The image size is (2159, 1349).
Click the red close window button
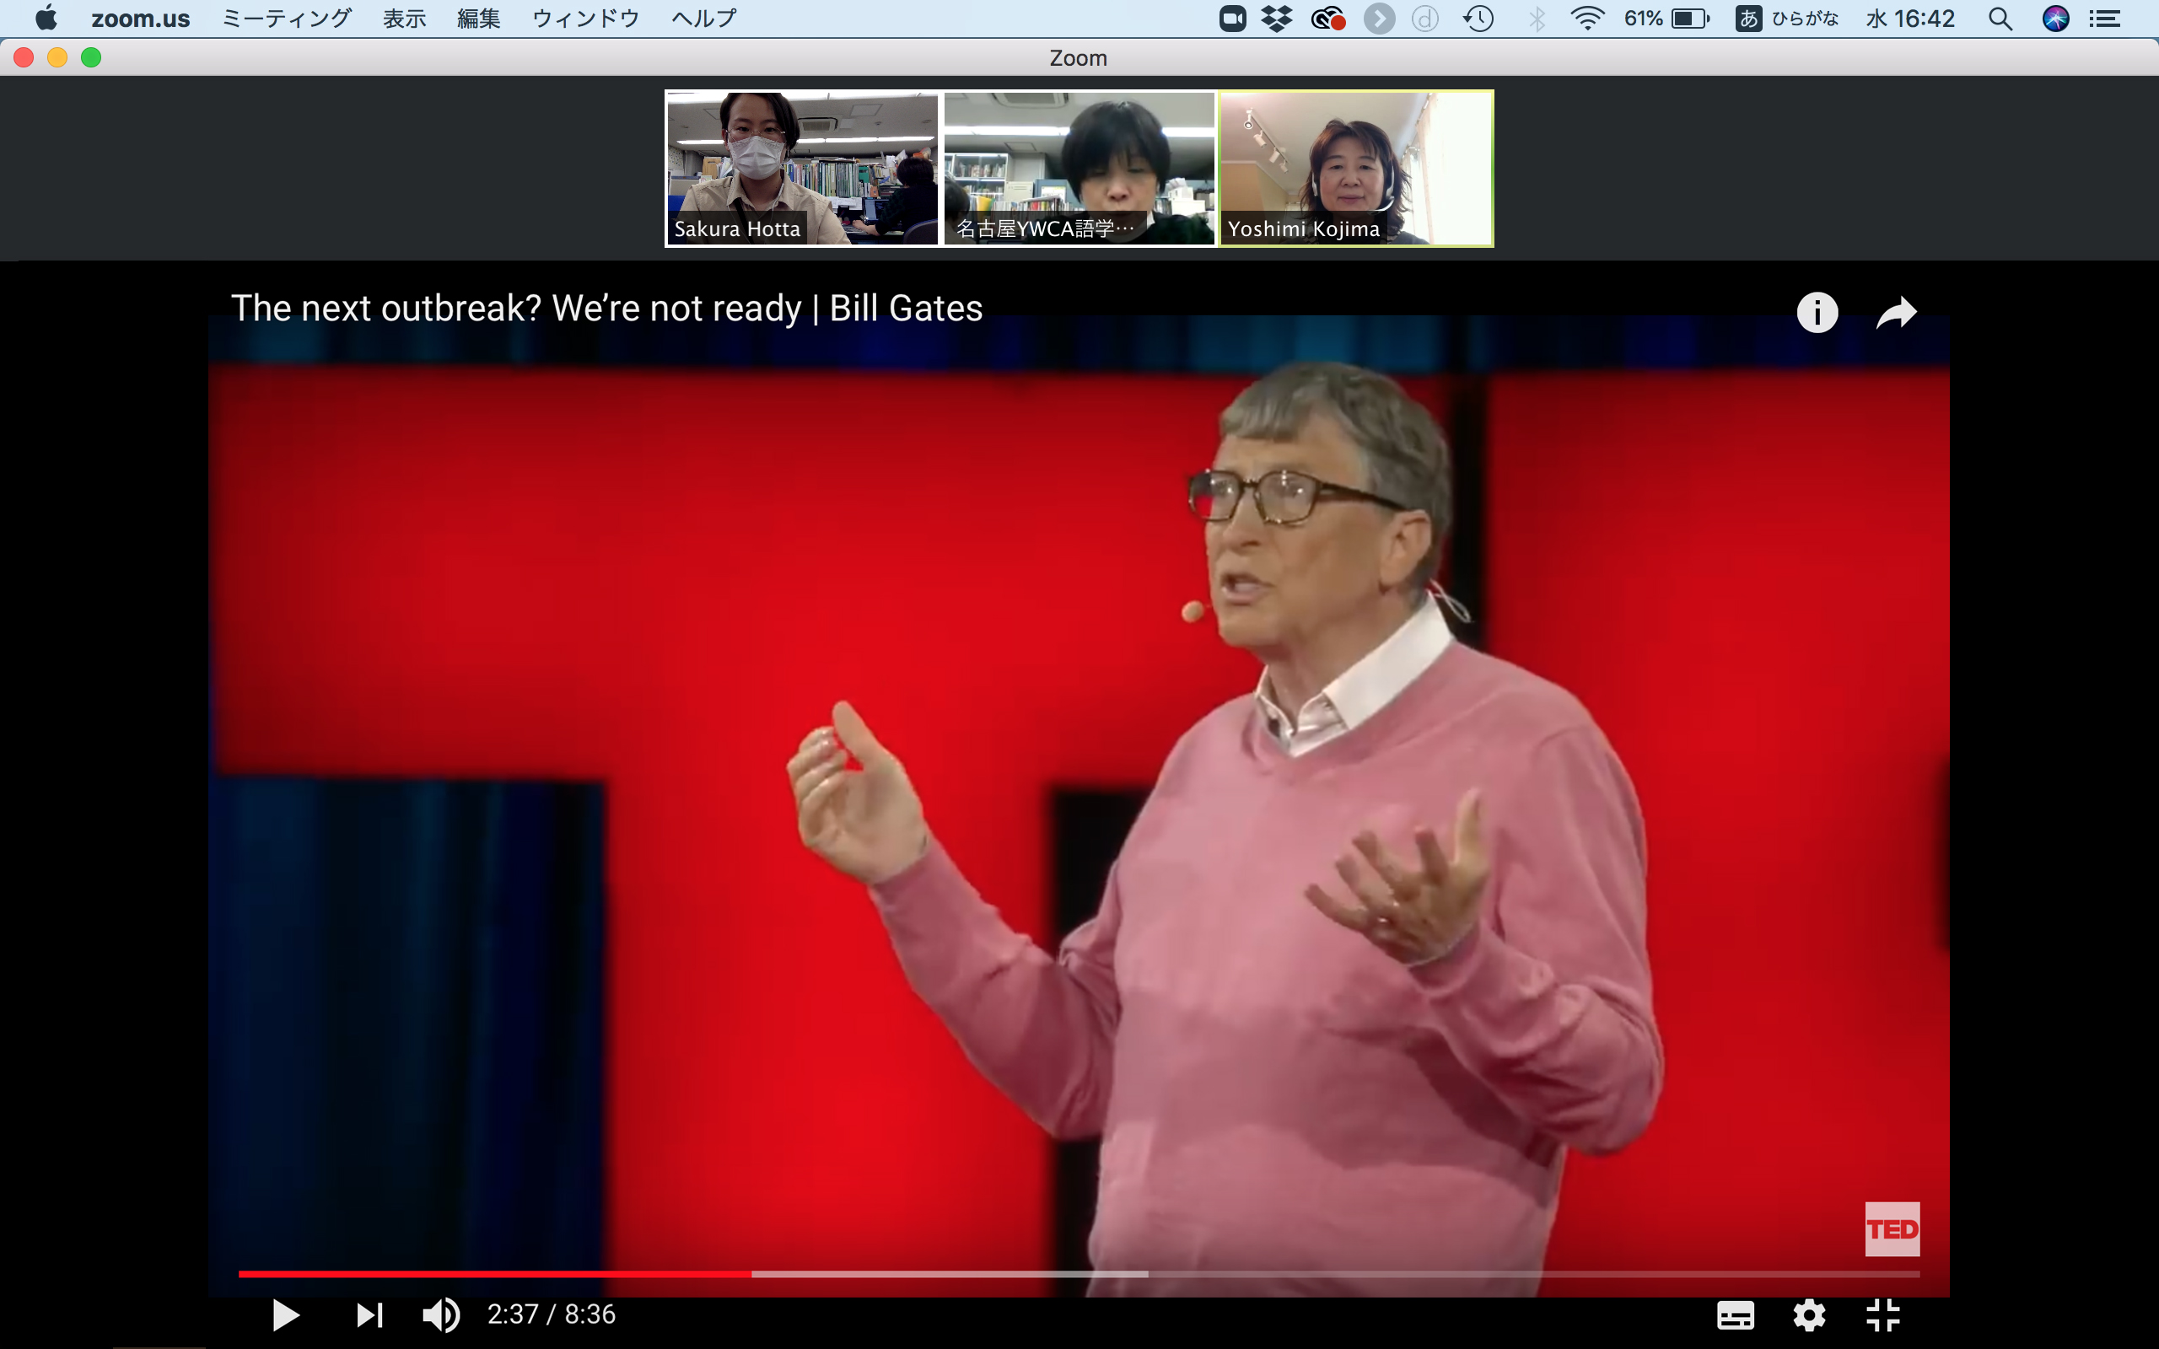[x=24, y=58]
